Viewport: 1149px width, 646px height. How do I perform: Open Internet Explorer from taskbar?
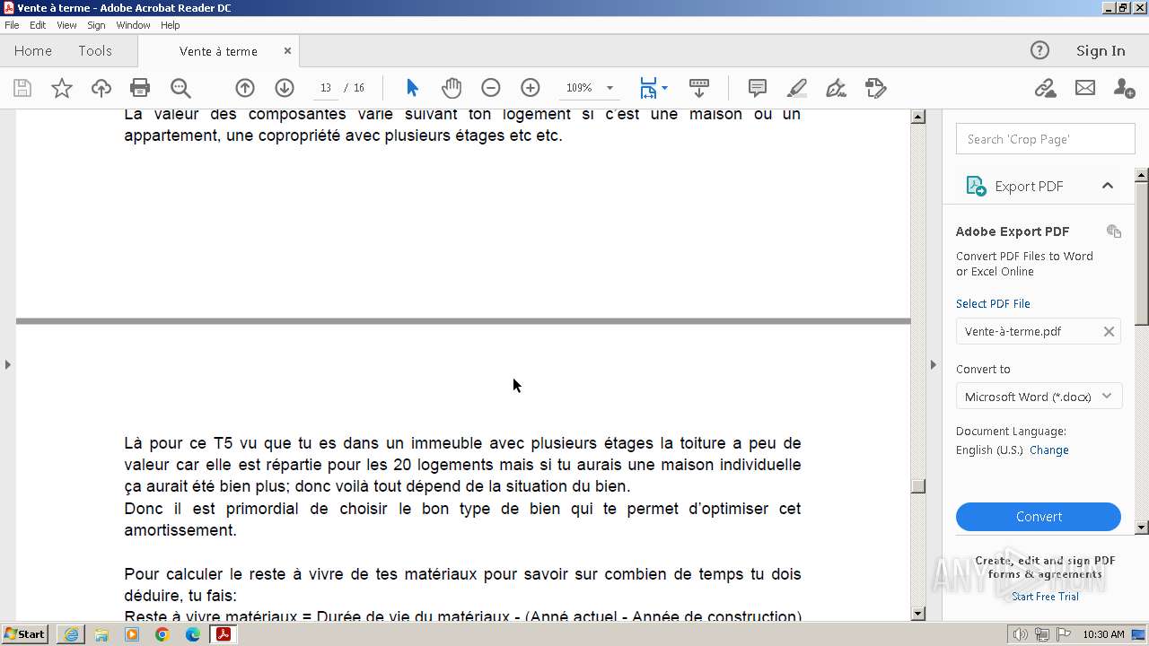pos(71,634)
